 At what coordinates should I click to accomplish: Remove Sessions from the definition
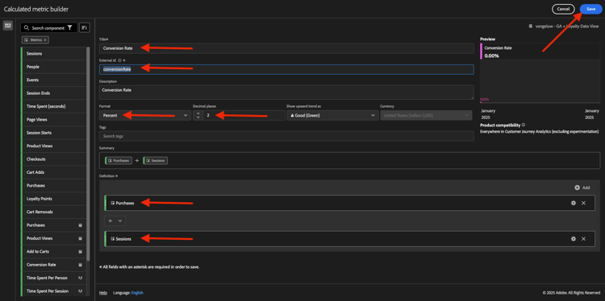pos(583,239)
